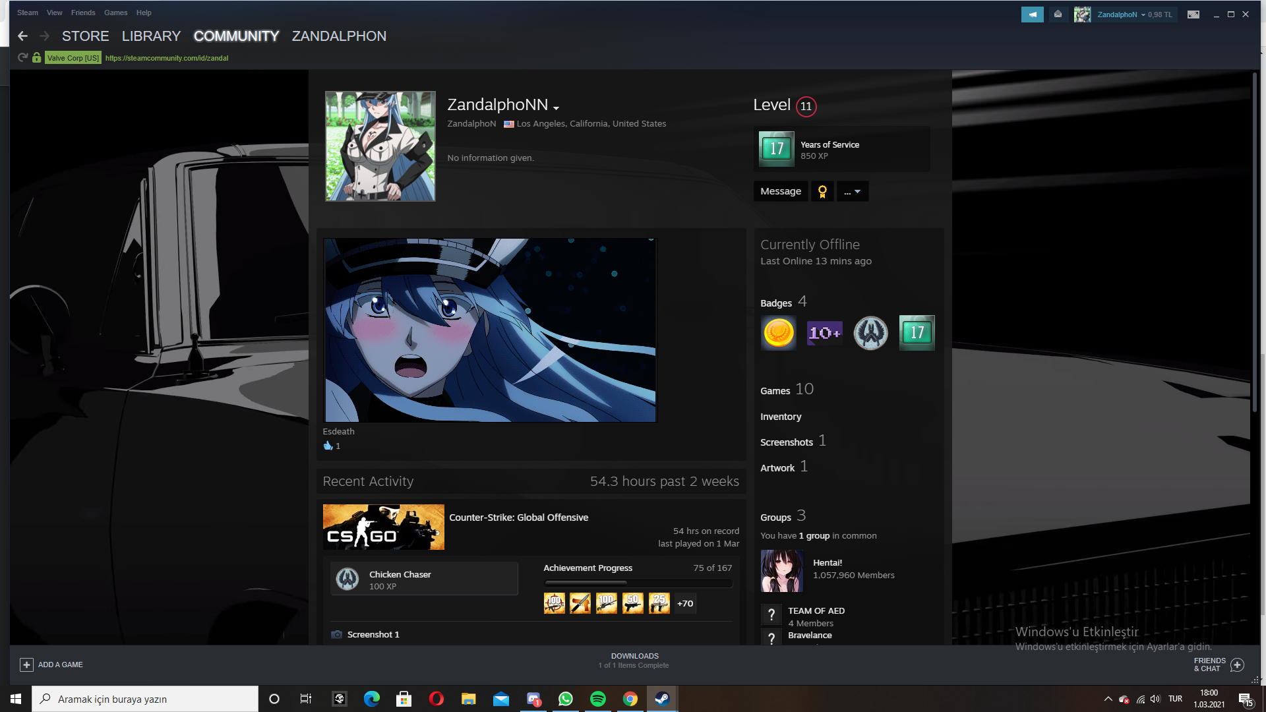Reload the page with the refresh icon
The image size is (1266, 712).
(x=22, y=58)
